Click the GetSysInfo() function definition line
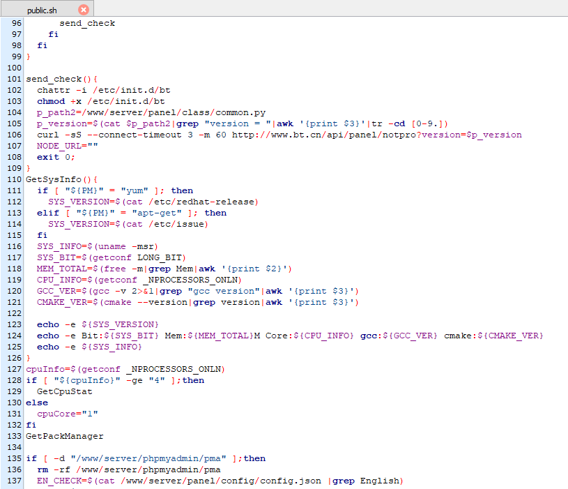 pyautogui.click(x=61, y=179)
